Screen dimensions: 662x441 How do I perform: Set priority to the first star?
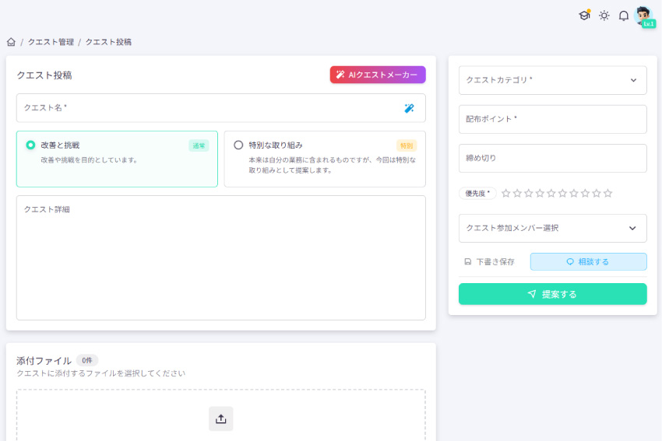tap(505, 194)
